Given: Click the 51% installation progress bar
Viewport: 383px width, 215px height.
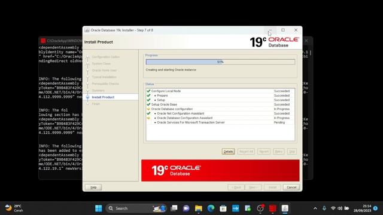Looking at the screenshot, I should coord(220,62).
